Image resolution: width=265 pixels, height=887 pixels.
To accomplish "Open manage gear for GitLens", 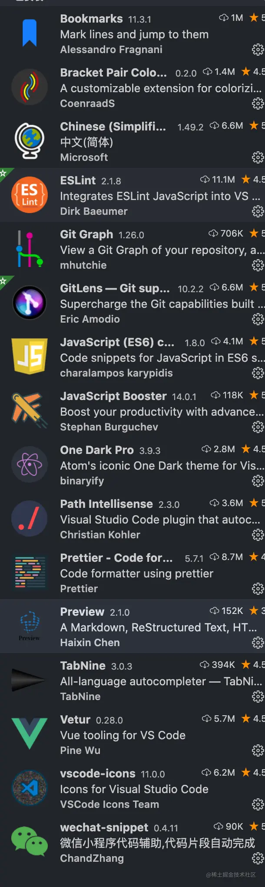I will point(258,319).
